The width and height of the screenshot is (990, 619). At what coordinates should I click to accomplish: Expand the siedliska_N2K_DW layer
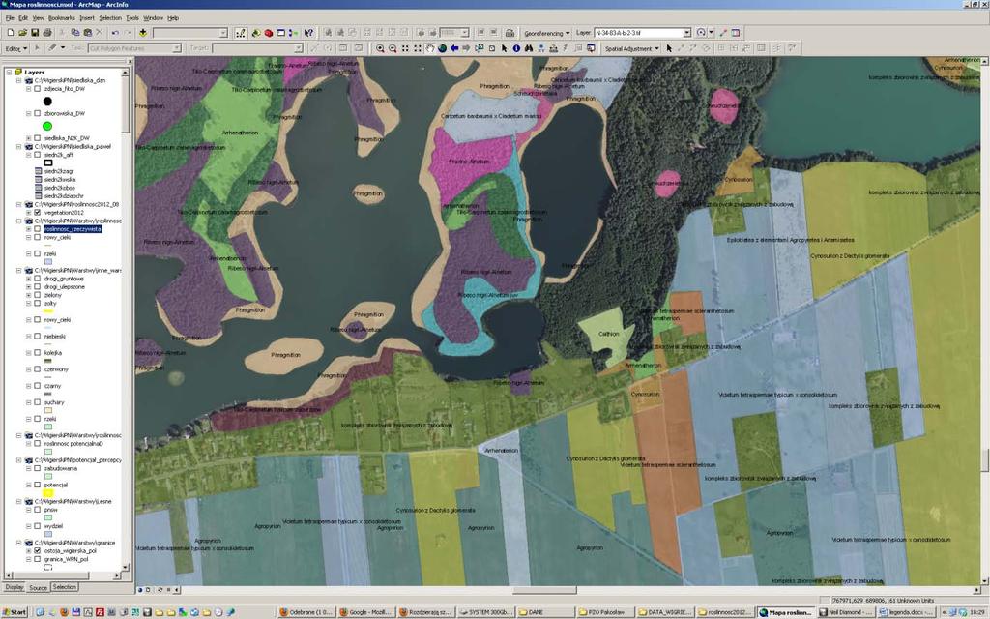28,138
